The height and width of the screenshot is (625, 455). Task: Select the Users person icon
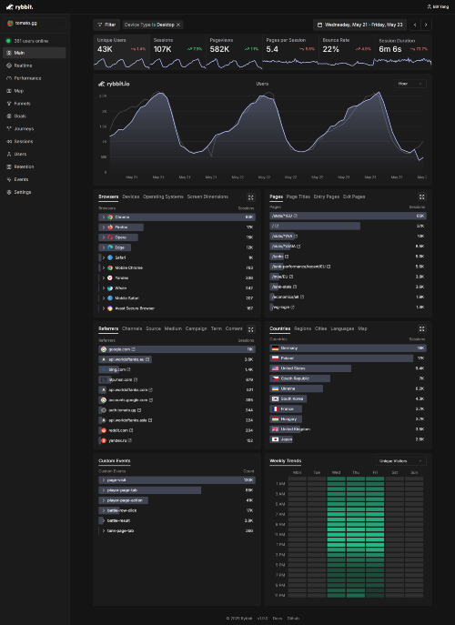pos(9,154)
